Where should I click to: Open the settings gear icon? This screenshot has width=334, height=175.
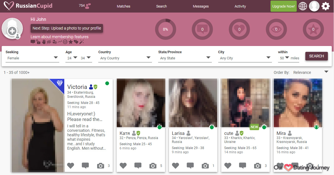326,6
